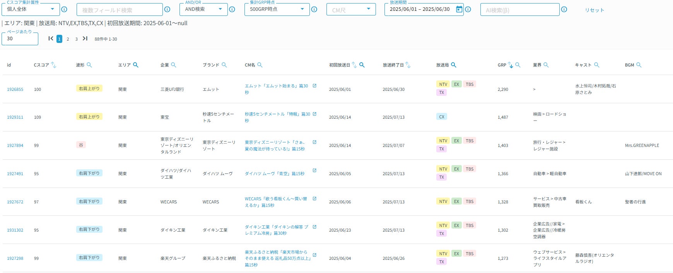
Task: Open external link icon for ダイハツ ムーヴ CM
Action: click(314, 171)
